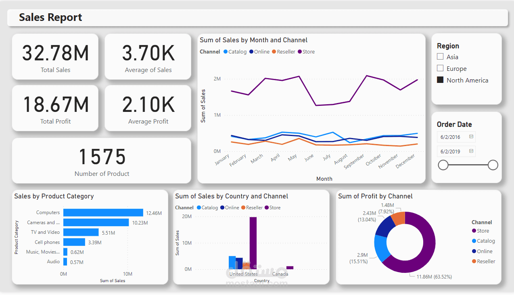Click the Cameras and Camcorders bar showing 10.23M

97,222
